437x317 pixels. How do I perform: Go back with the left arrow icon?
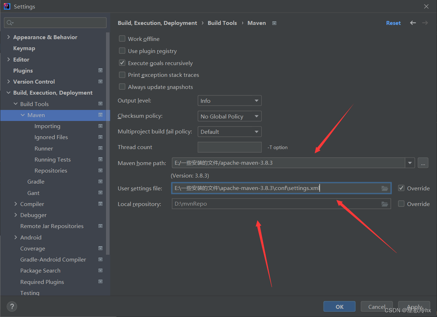coord(413,23)
